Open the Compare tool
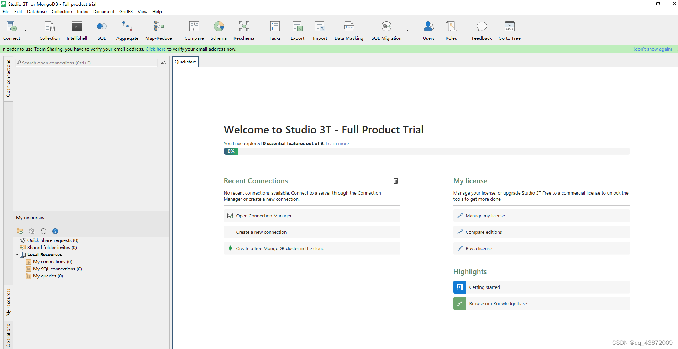The height and width of the screenshot is (349, 678). coord(194,30)
